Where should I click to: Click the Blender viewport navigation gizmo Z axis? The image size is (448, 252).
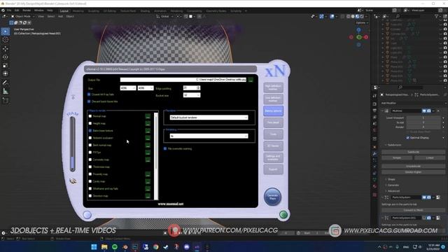(x=358, y=29)
